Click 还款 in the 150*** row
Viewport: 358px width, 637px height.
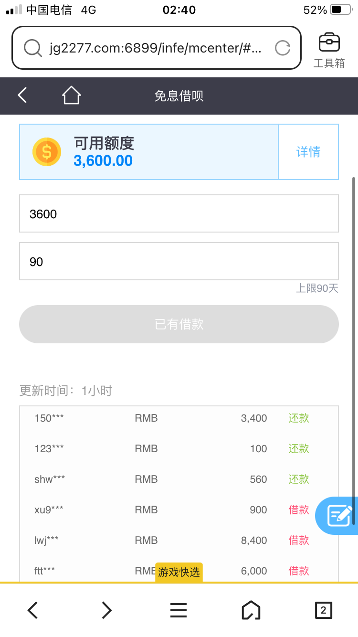[299, 418]
